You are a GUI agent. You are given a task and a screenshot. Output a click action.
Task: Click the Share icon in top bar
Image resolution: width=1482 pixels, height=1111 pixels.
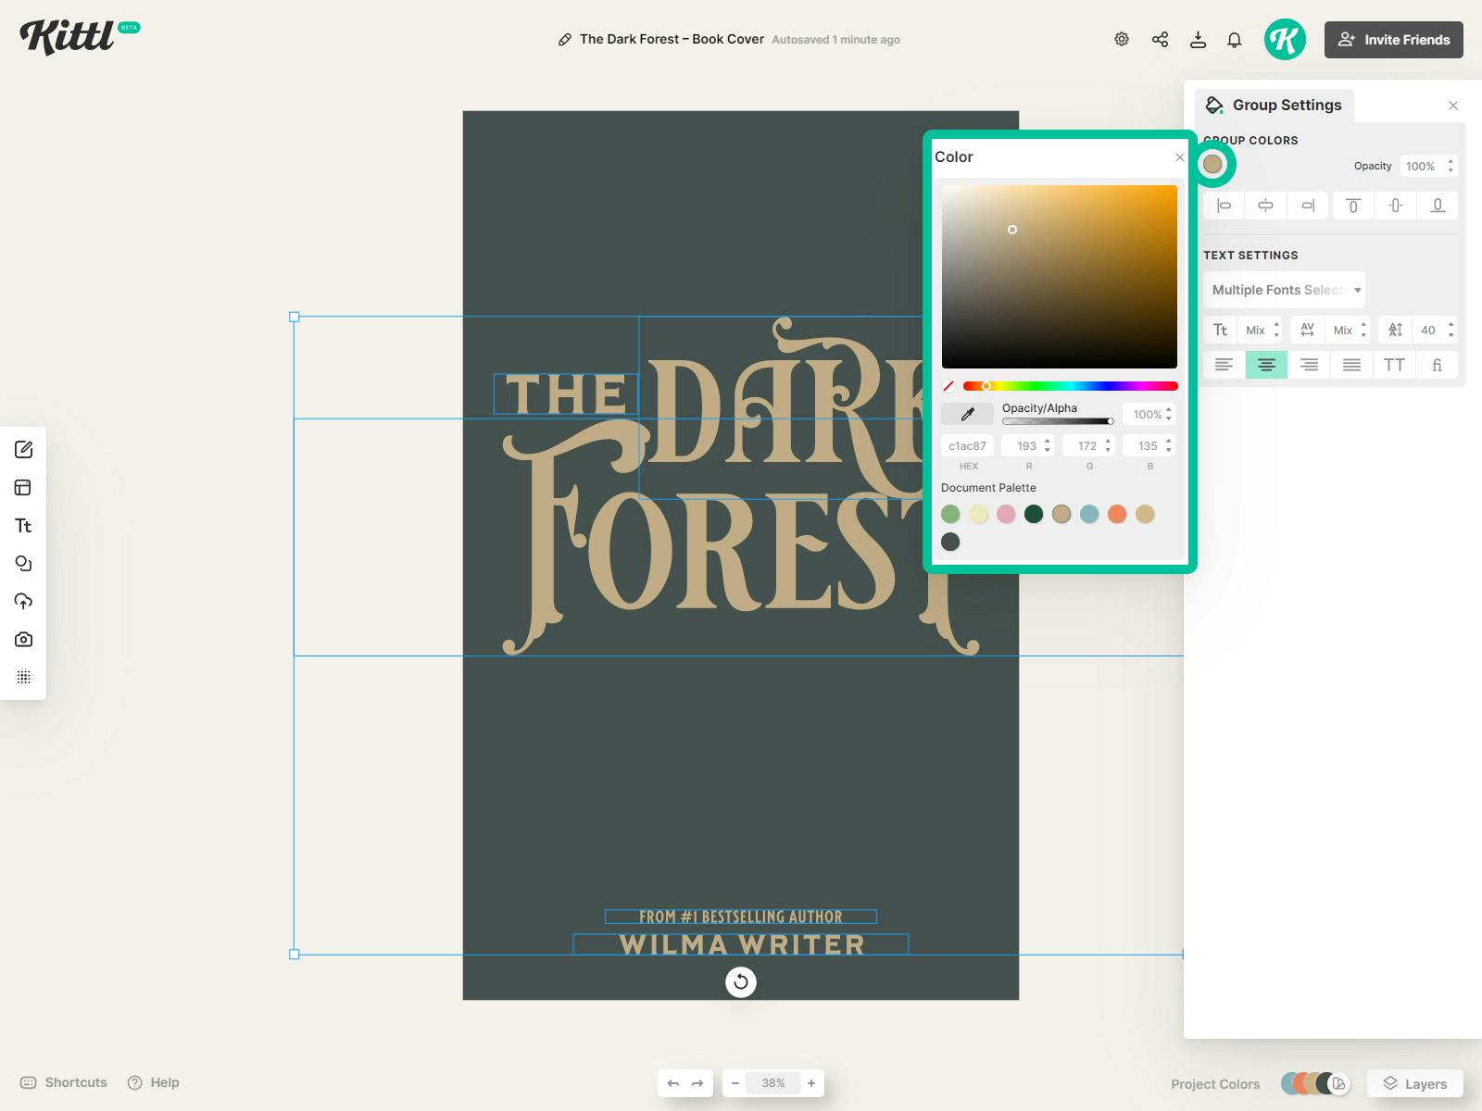coord(1160,39)
